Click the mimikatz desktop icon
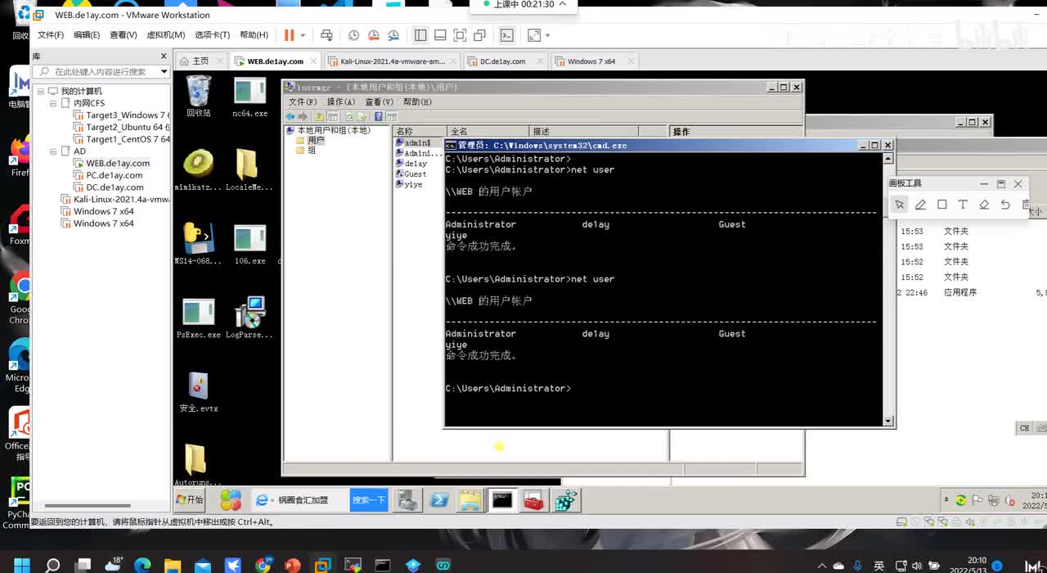This screenshot has width=1047, height=573. tap(198, 170)
